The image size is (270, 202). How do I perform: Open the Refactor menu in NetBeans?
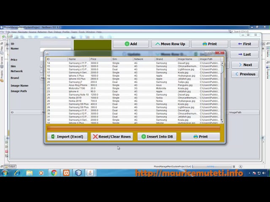(x=42, y=32)
